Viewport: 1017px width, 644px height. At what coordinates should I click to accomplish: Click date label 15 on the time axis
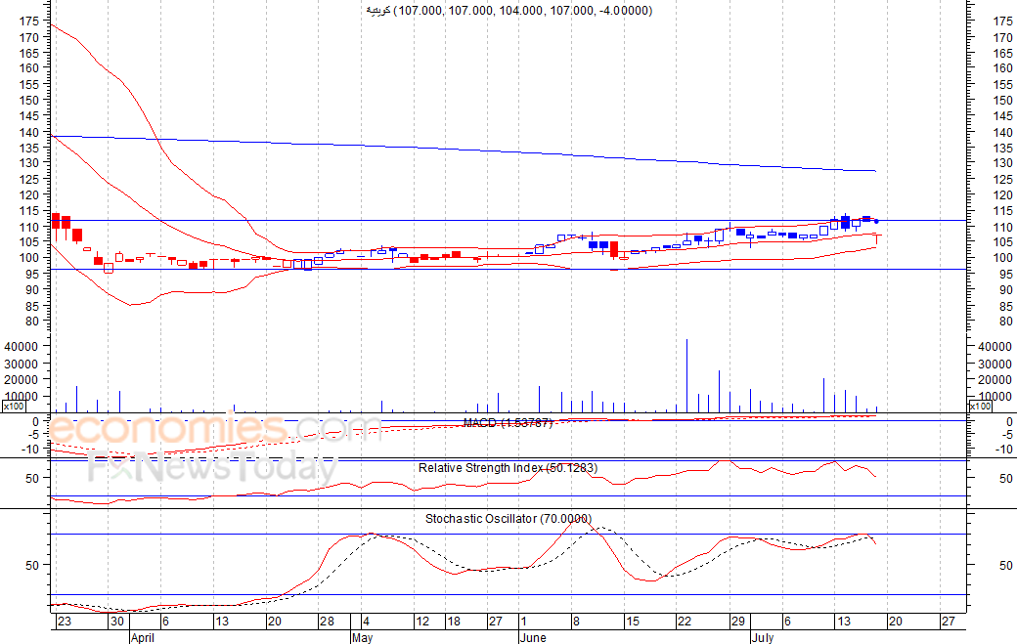click(x=633, y=622)
